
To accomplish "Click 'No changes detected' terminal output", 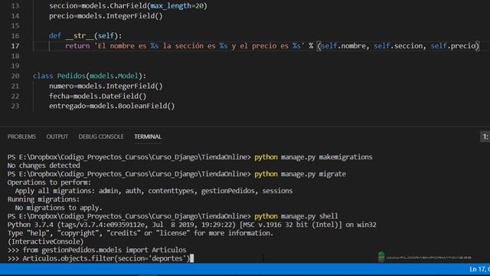I will [44, 166].
